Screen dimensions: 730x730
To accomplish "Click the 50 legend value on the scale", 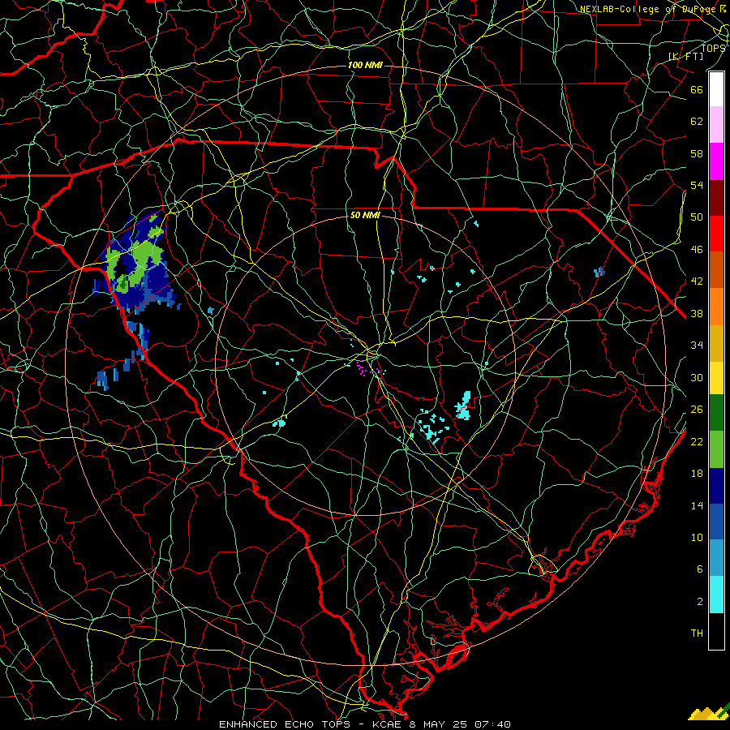I will (x=697, y=217).
